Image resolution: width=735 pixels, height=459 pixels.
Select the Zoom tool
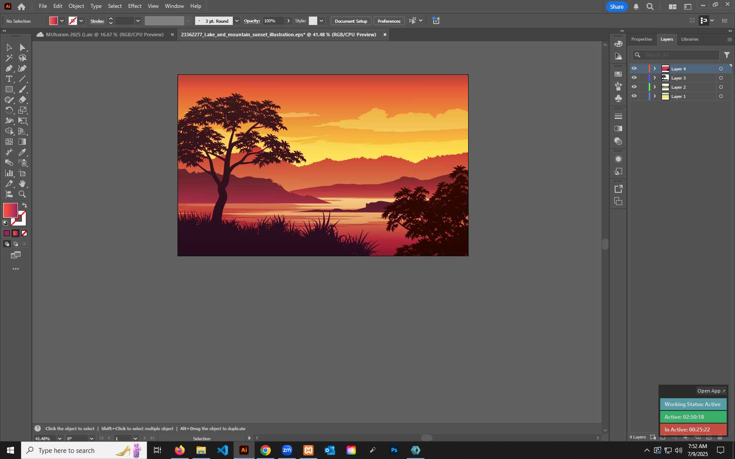coord(22,194)
